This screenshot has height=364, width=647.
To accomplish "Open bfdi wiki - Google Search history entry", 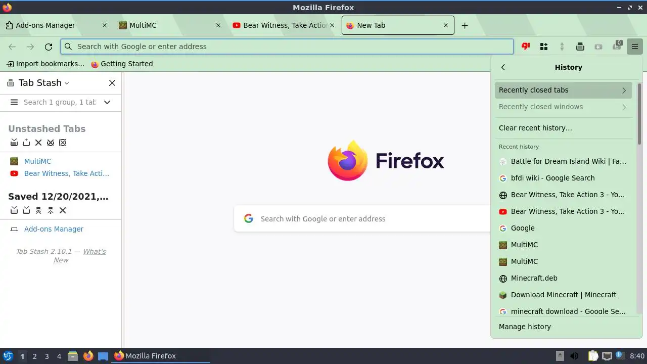I will pyautogui.click(x=563, y=178).
